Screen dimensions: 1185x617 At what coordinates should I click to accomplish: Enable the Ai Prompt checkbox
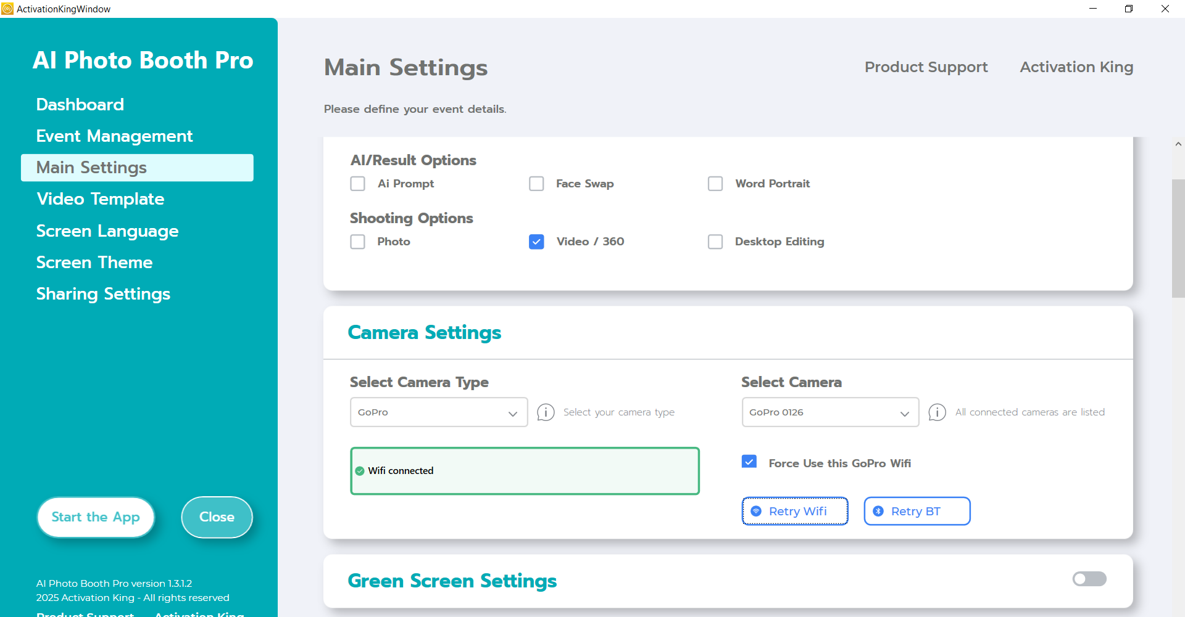(x=358, y=184)
